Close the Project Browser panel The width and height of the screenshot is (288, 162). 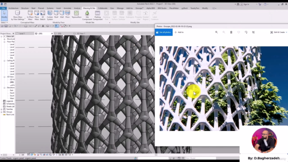(x=13, y=34)
